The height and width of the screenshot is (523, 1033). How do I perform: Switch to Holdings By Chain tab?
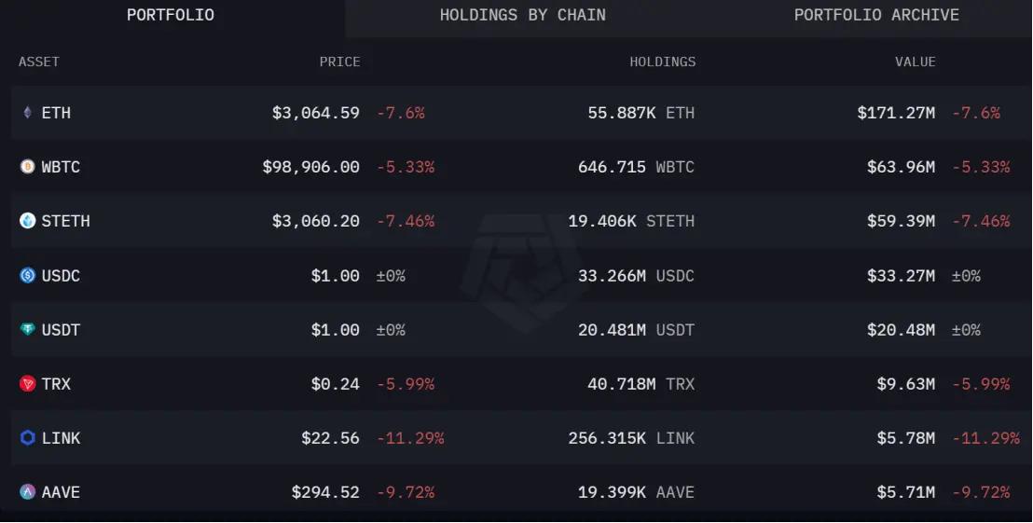click(522, 15)
